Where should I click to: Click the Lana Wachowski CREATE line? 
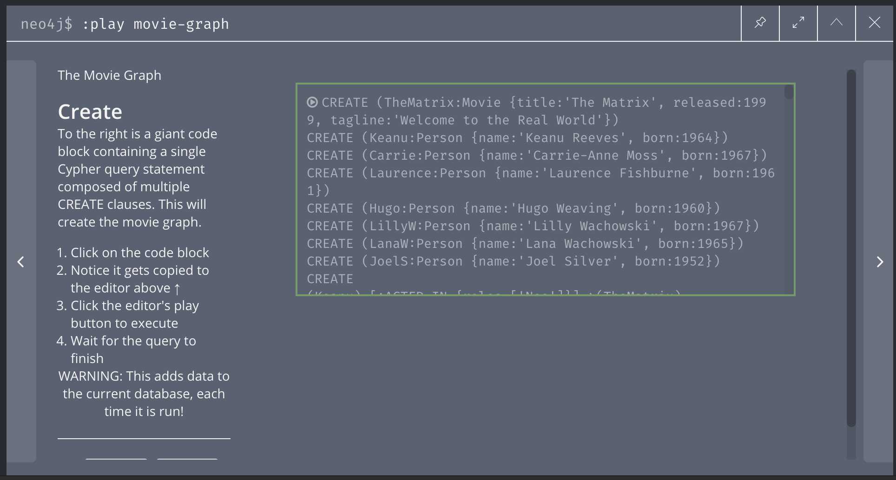click(525, 244)
